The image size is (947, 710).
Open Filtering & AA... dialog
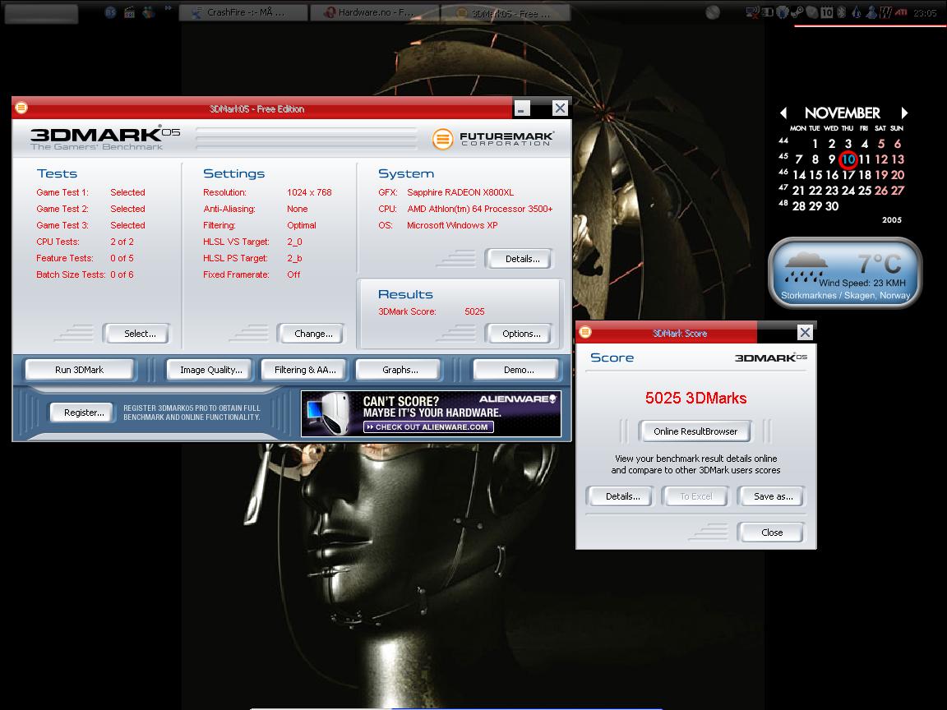pos(304,370)
